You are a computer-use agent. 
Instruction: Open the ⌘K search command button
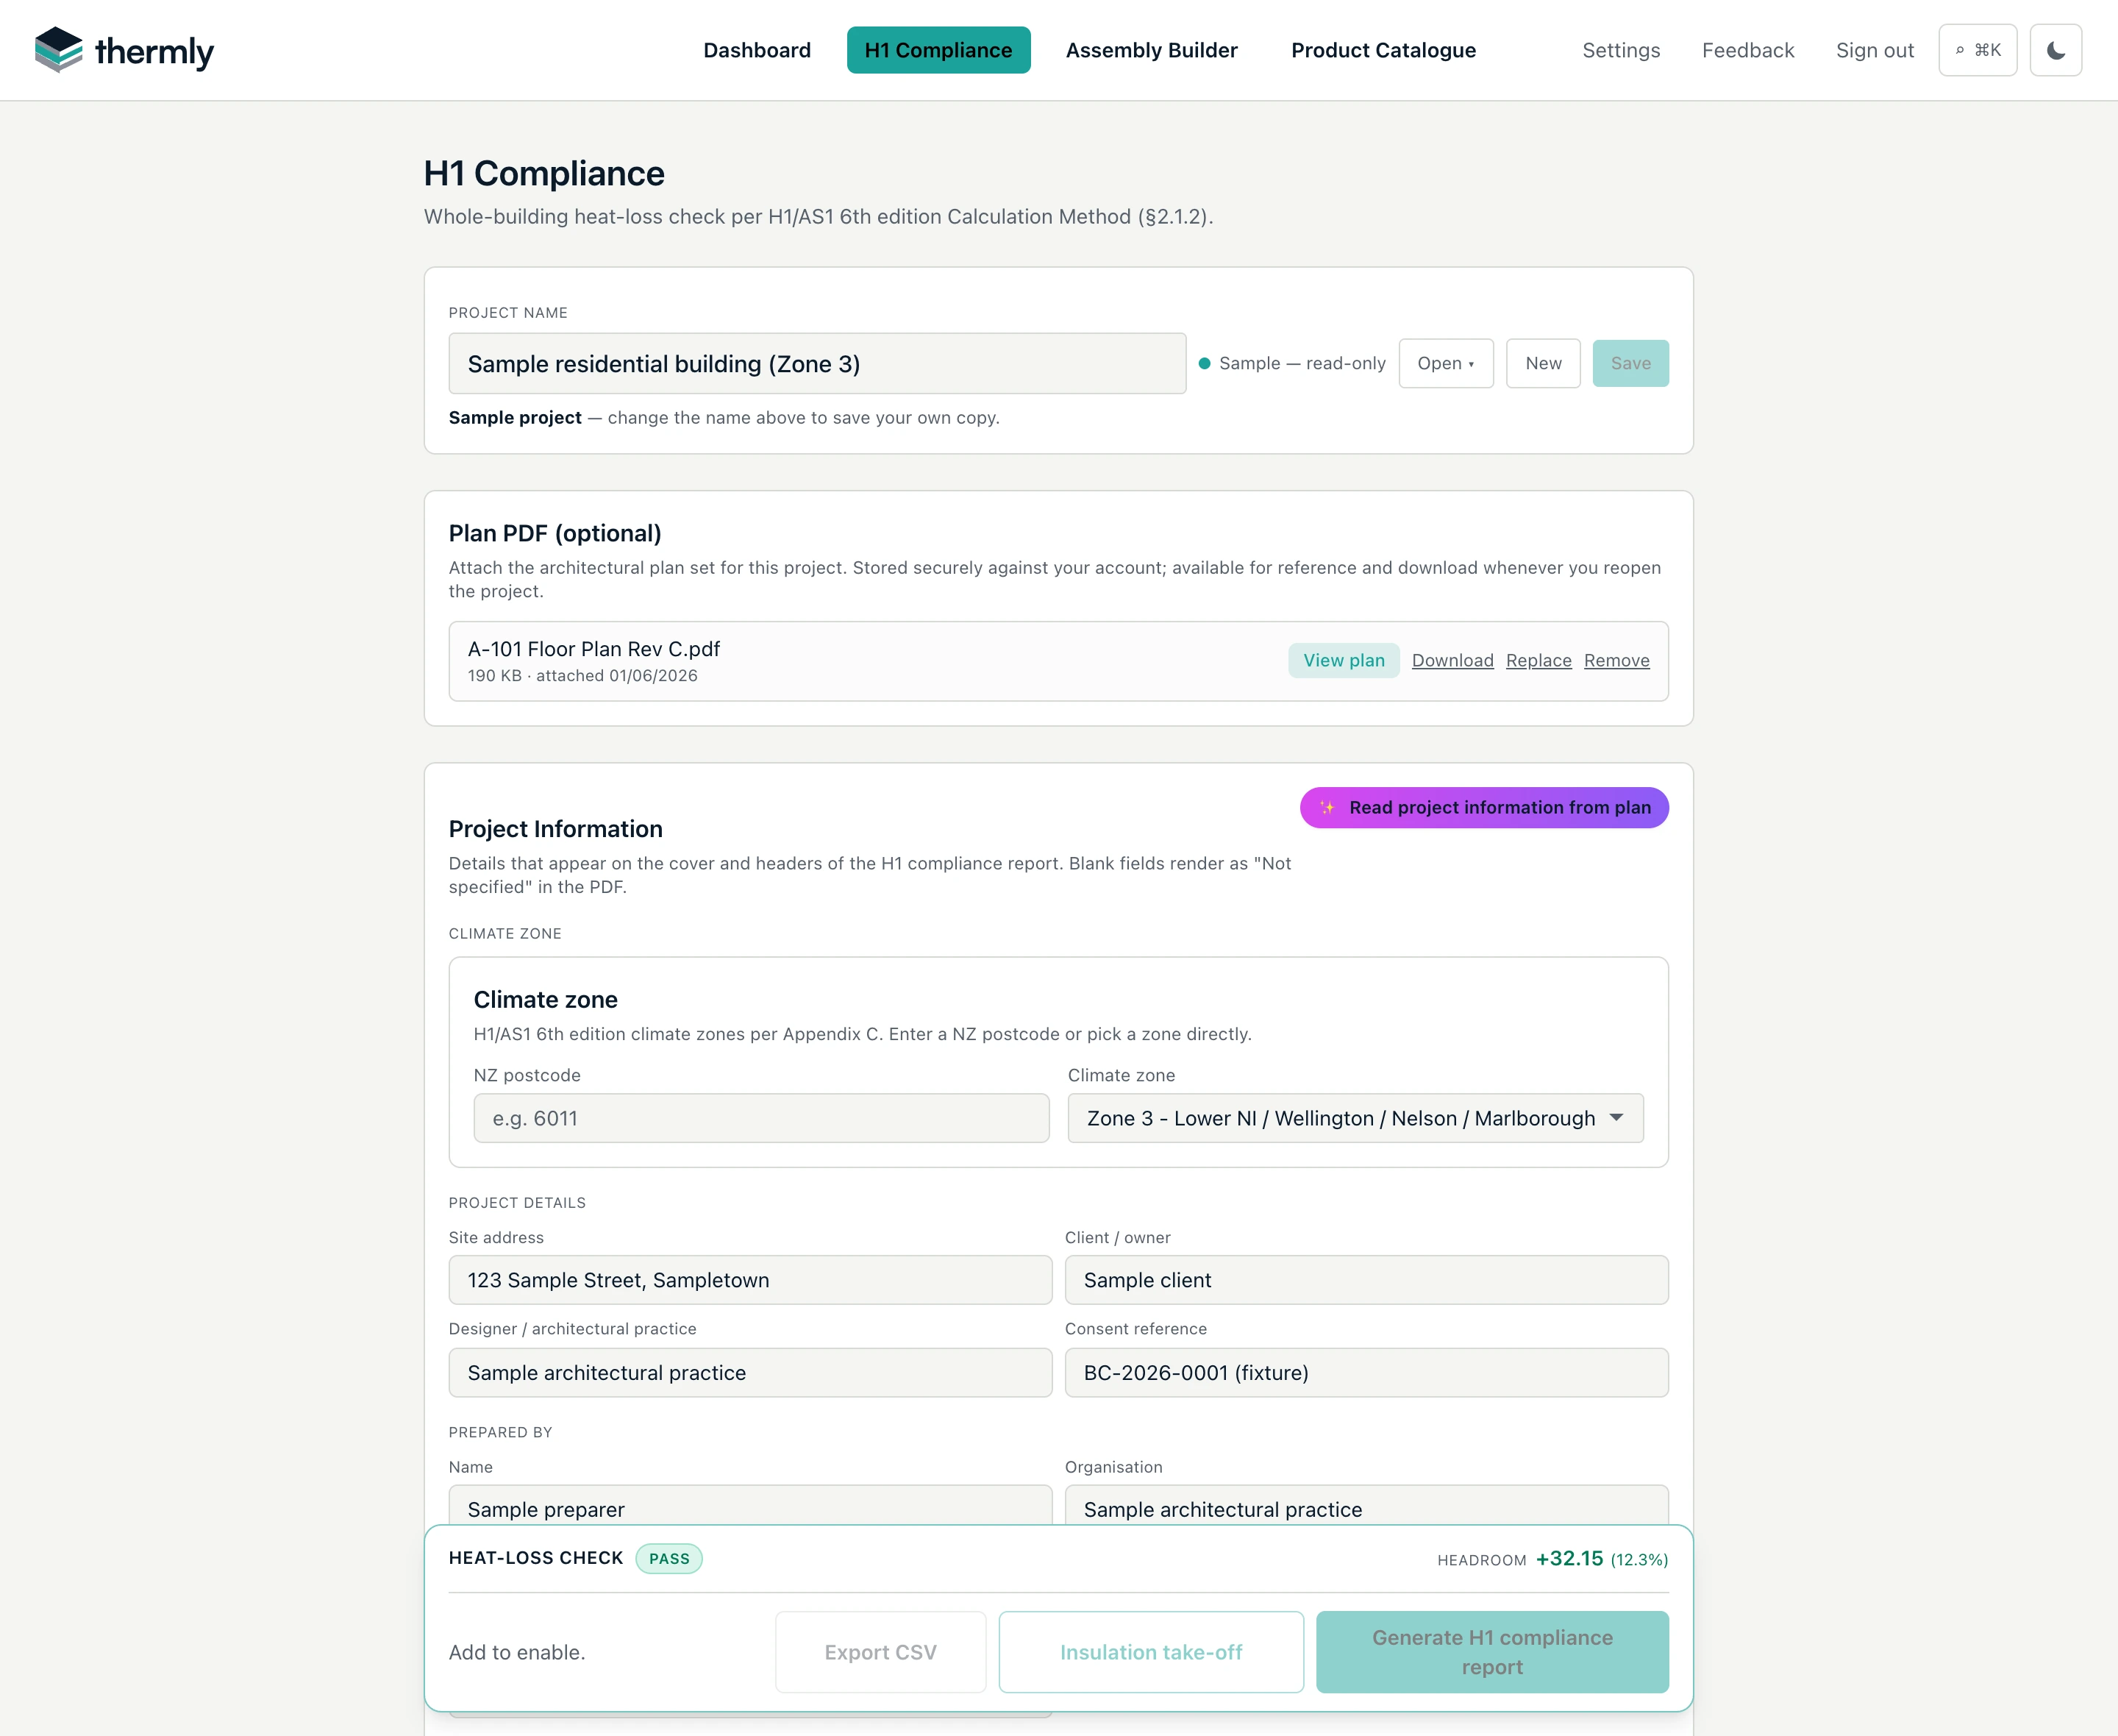click(x=1977, y=50)
